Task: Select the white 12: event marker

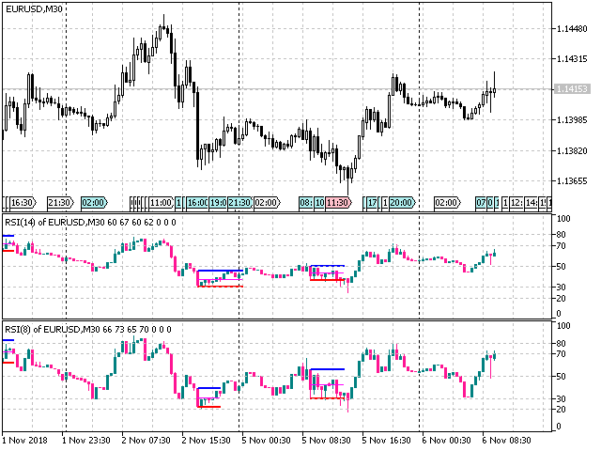Action: click(x=517, y=203)
